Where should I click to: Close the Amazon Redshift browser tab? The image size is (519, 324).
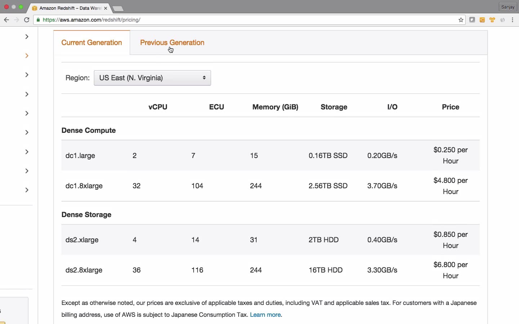(106, 8)
